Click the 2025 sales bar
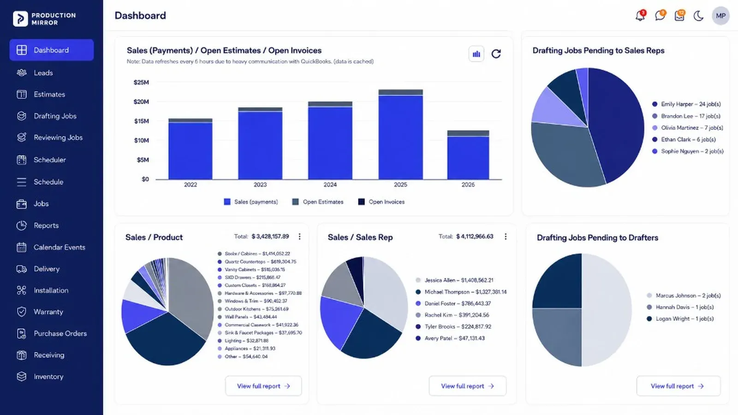Screen dimensions: 738x415 400,137
